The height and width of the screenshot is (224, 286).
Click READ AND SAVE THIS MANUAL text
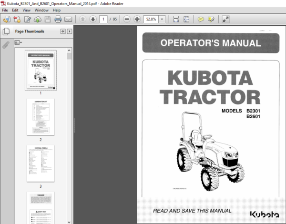pos(192,211)
